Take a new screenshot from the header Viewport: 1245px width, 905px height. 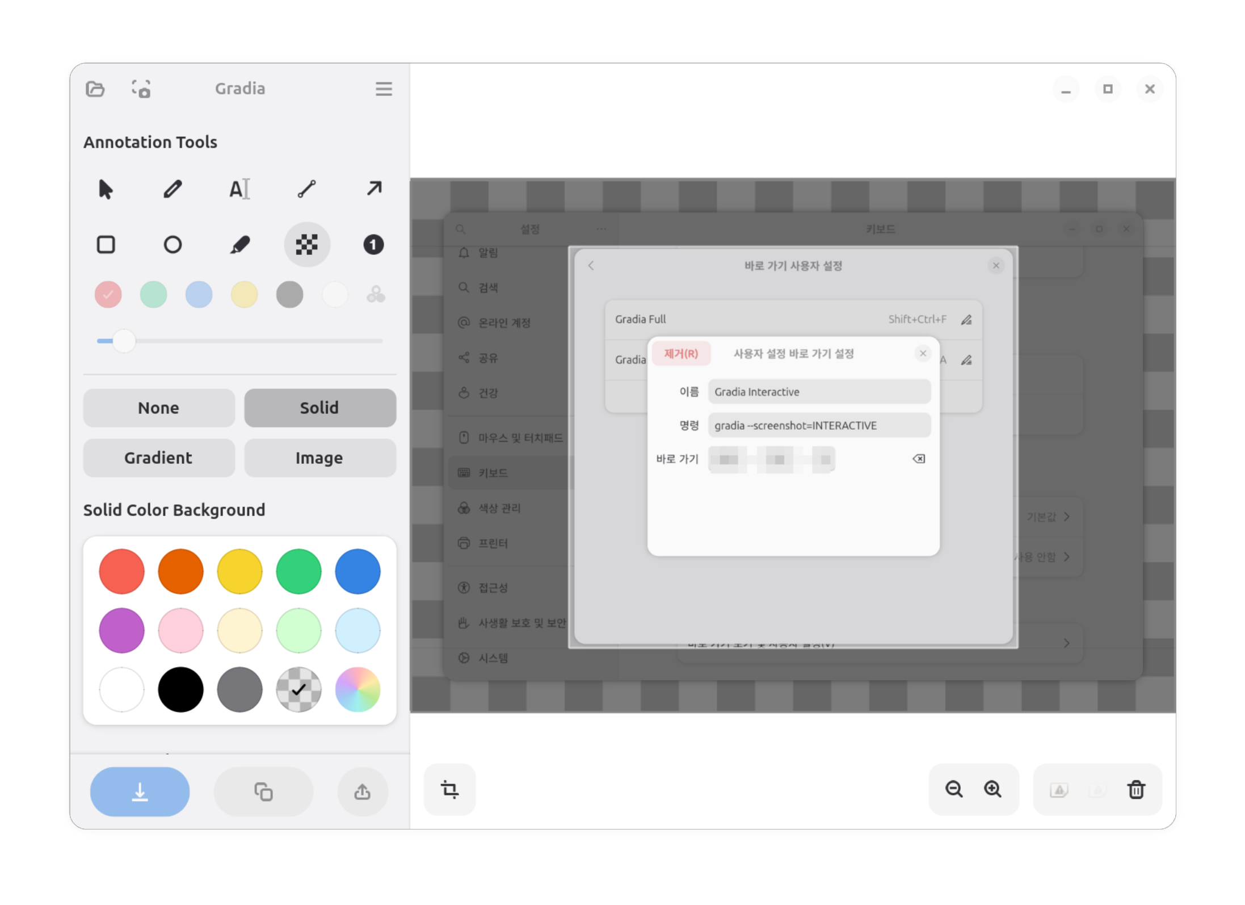(141, 89)
